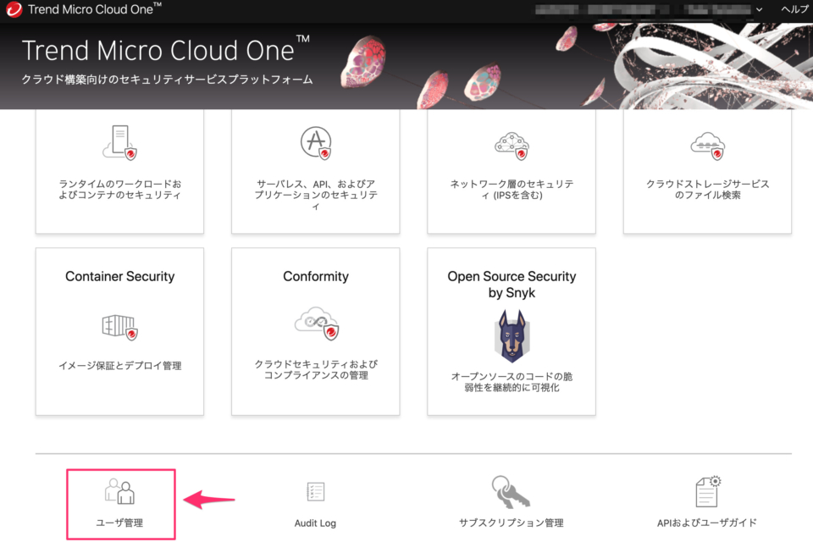Click the Conformity cloud checkmark icon
Viewport: 813px width, 553px height.
pyautogui.click(x=315, y=326)
